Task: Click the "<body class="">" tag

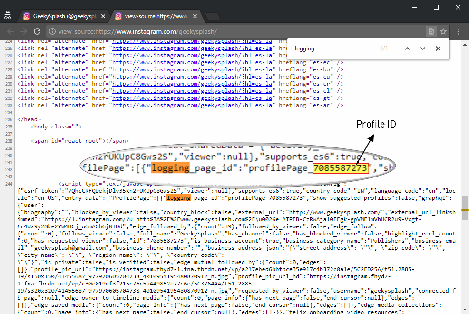Action: (x=56, y=127)
